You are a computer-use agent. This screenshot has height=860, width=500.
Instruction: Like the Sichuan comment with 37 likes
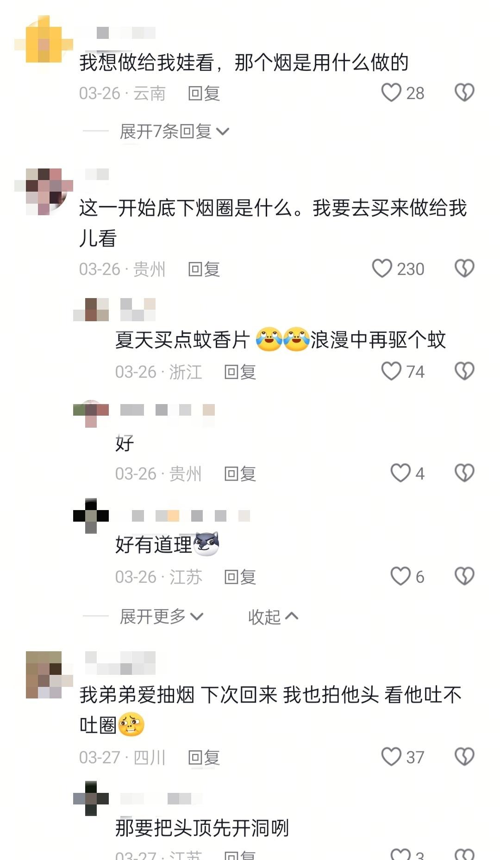391,757
